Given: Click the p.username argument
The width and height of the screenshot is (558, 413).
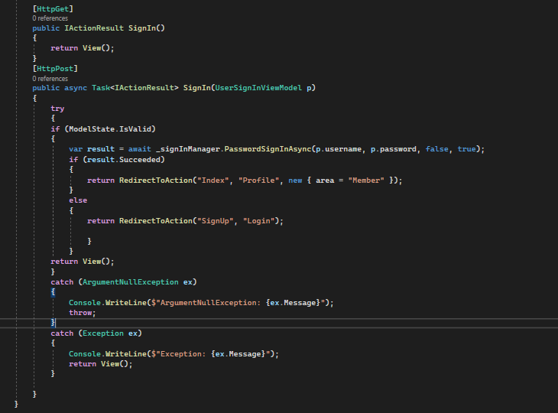Looking at the screenshot, I should pyautogui.click(x=339, y=149).
